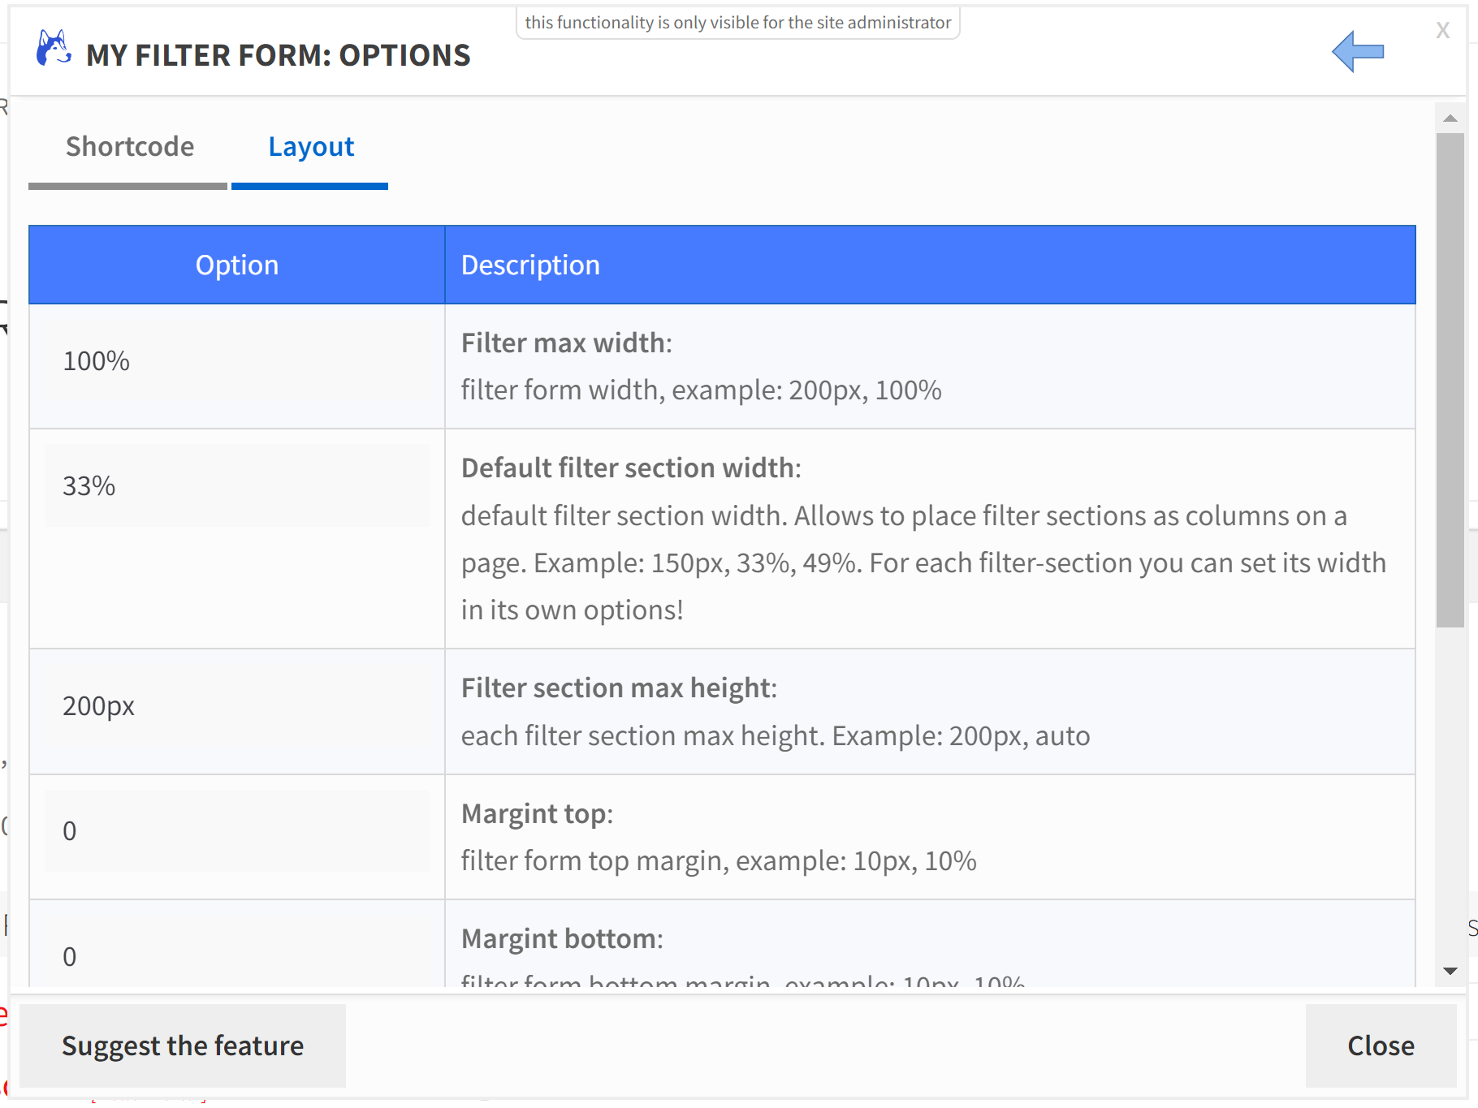Click the blue back arrow icon
1478x1108 pixels.
pos(1358,52)
